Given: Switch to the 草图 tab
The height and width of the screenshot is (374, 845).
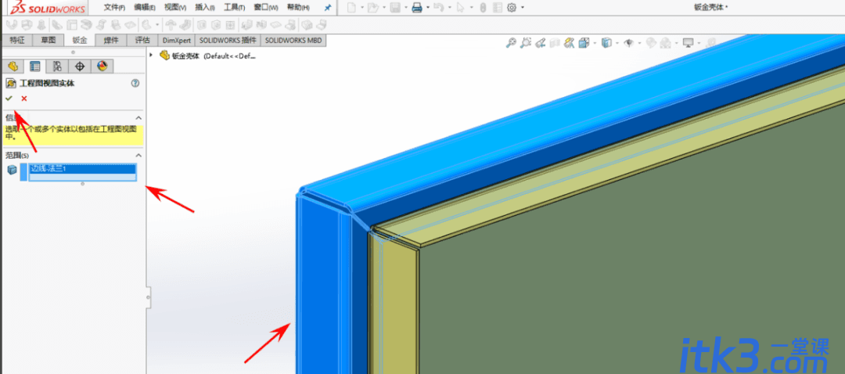Looking at the screenshot, I should (49, 41).
